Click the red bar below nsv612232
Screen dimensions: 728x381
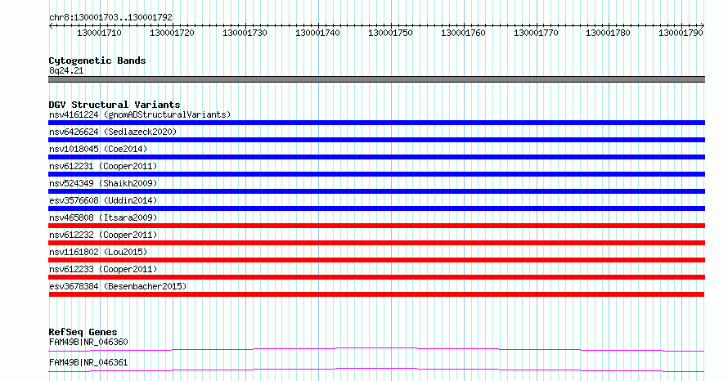pos(376,243)
